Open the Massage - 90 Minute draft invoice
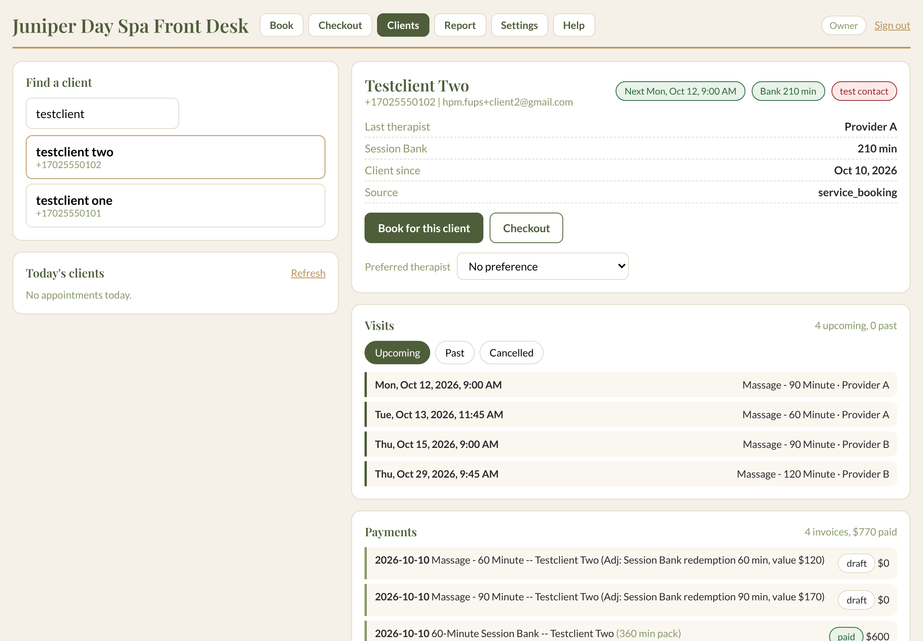Screen dimensions: 923x641 pyautogui.click(x=630, y=600)
